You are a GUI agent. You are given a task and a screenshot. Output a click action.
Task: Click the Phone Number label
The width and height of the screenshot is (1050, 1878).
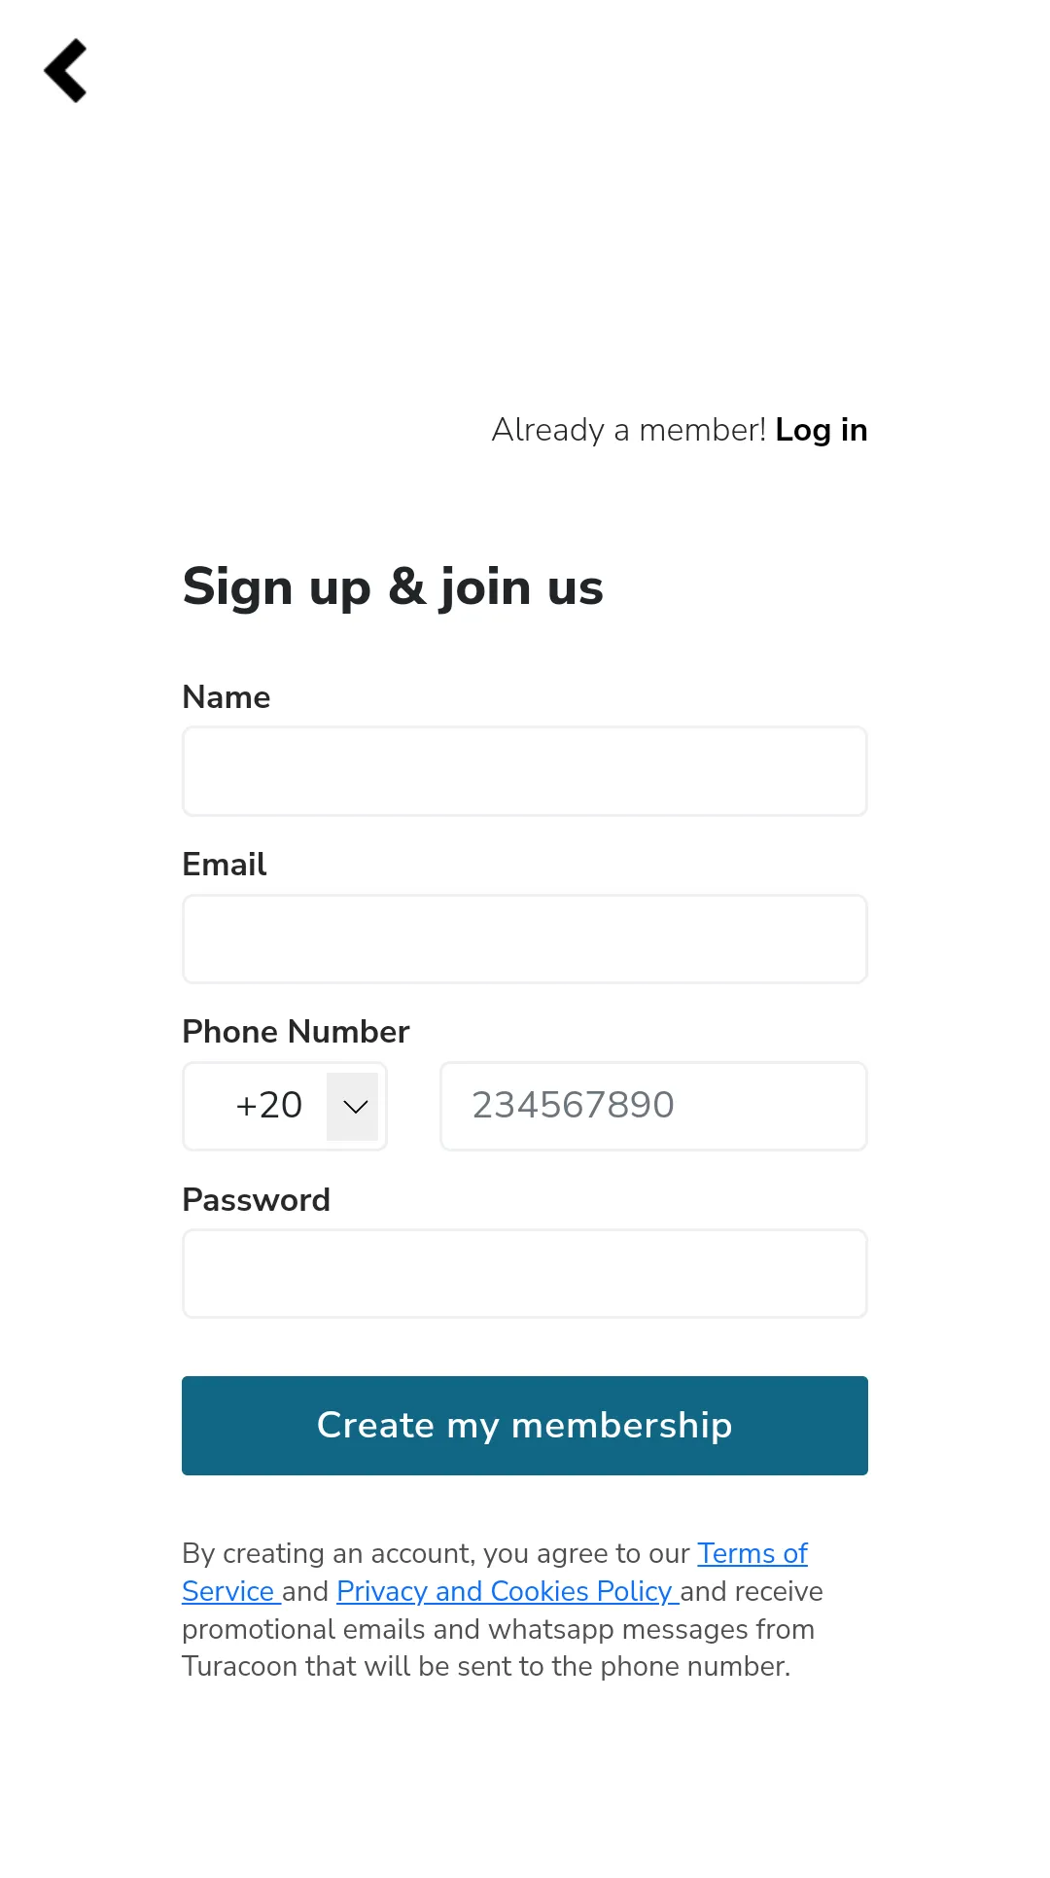point(296,1032)
